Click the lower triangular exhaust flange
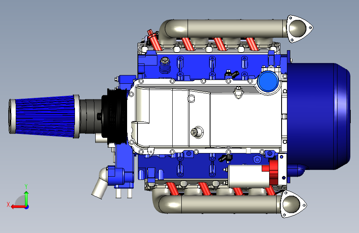The height and width of the screenshot is (233, 359). (x=293, y=204)
